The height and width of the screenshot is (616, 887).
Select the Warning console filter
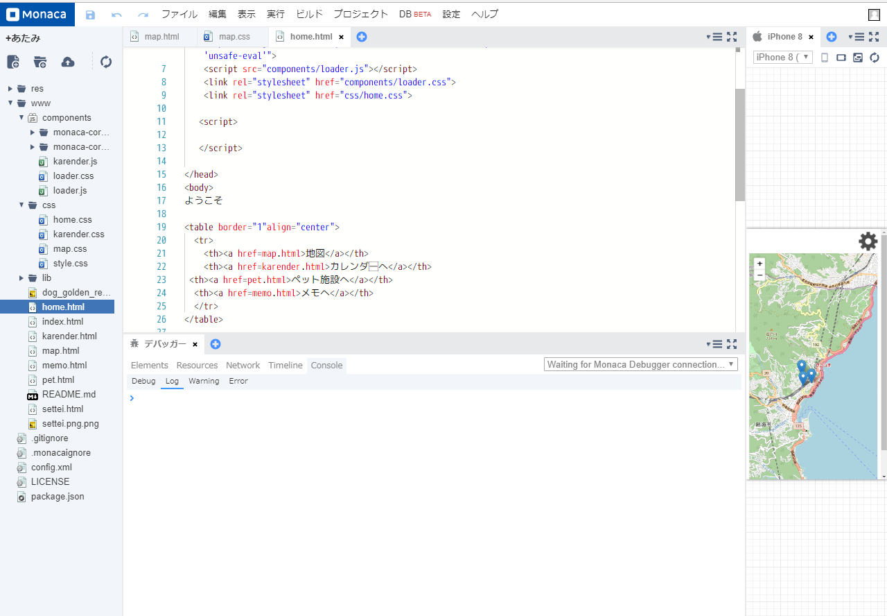[x=204, y=382]
